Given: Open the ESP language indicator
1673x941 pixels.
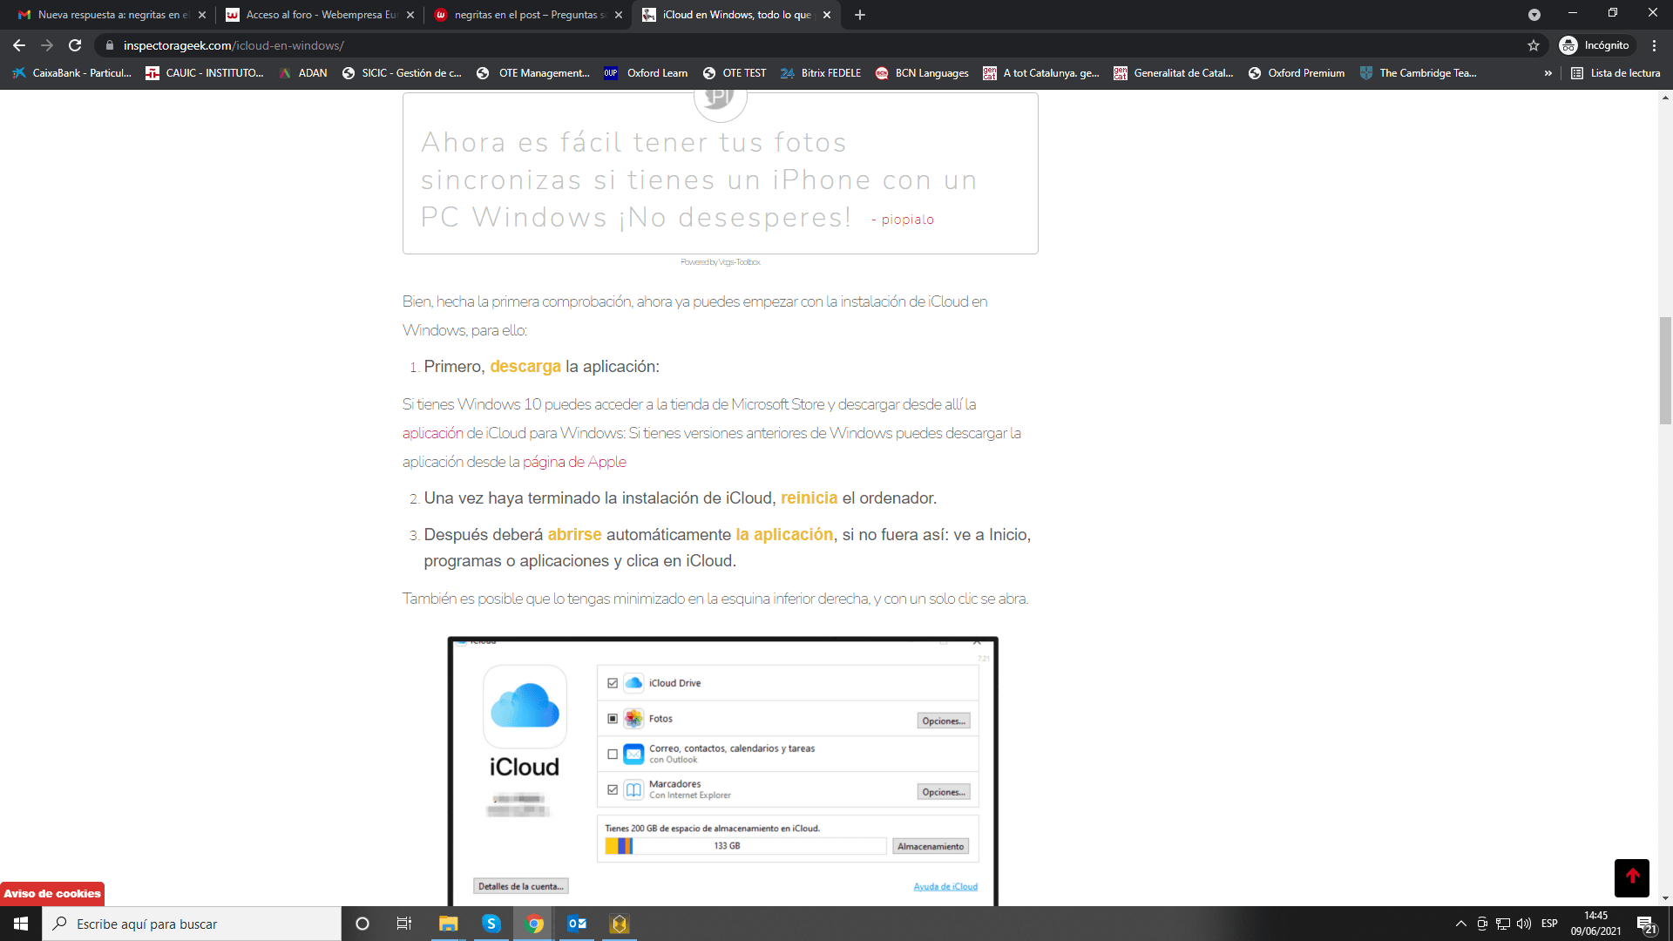Looking at the screenshot, I should tap(1549, 924).
